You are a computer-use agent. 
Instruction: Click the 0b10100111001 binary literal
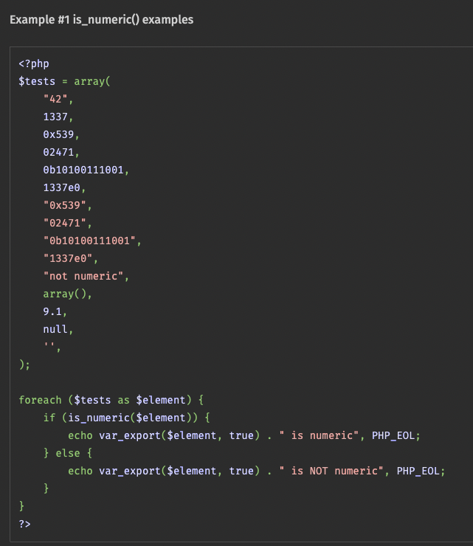pos(83,170)
